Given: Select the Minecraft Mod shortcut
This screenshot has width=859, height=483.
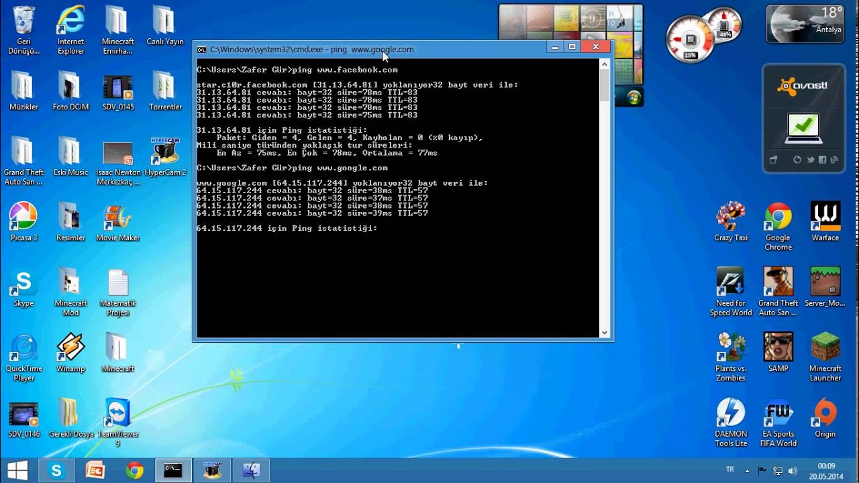Looking at the screenshot, I should pyautogui.click(x=71, y=292).
